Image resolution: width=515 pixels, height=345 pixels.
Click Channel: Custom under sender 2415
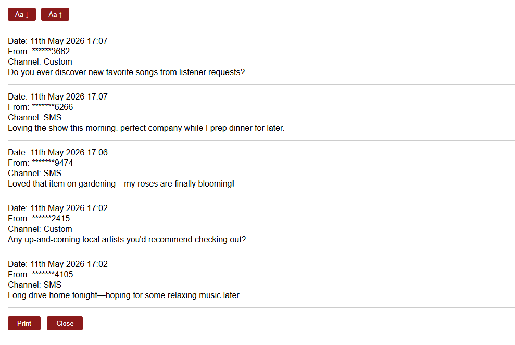(x=40, y=229)
